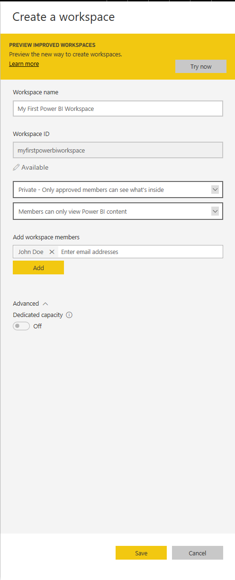Click the Advanced label text
This screenshot has width=235, height=580.
coord(26,304)
